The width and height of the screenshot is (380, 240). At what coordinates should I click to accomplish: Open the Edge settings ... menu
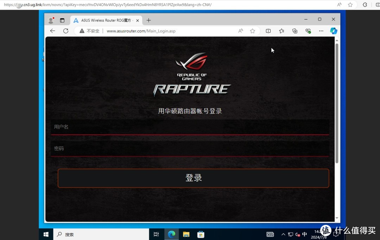(x=321, y=31)
